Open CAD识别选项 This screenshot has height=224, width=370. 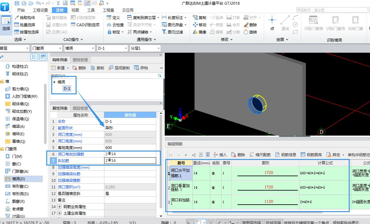(x=85, y=25)
